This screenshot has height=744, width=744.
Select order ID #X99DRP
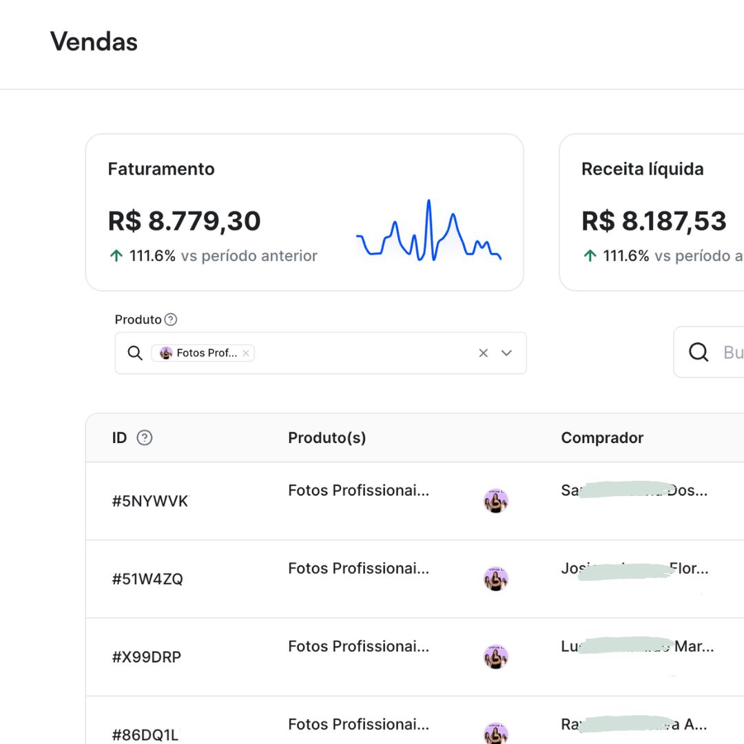[x=147, y=657]
